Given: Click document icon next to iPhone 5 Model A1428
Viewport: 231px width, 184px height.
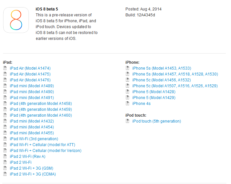Looking at the screenshot, I should click(x=127, y=92).
